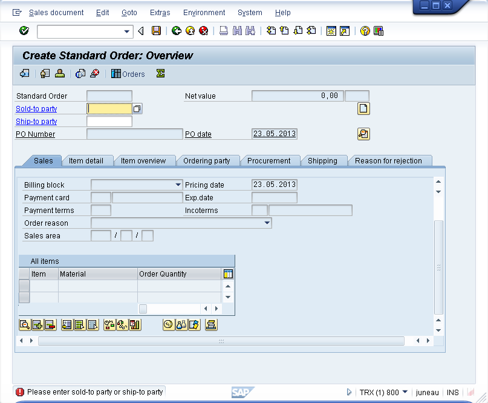Click the stacked-lines icon at the toolbar's right end
The image size is (488, 403).
(x=211, y=325)
